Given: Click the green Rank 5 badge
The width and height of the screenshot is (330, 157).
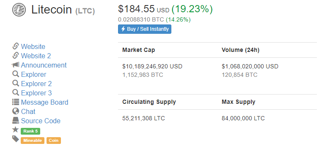Looking at the screenshot, I should 30,131.
